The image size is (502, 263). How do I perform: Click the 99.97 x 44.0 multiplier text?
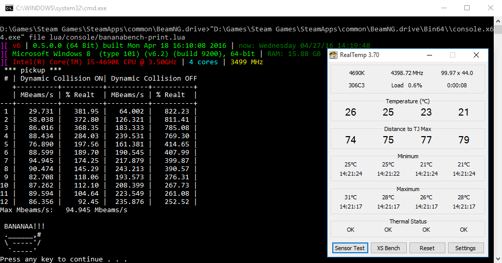click(x=457, y=73)
